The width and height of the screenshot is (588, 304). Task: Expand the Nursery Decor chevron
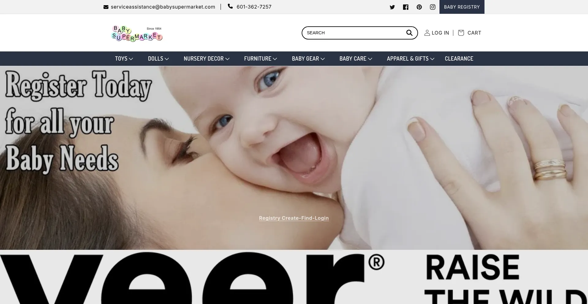pyautogui.click(x=228, y=59)
